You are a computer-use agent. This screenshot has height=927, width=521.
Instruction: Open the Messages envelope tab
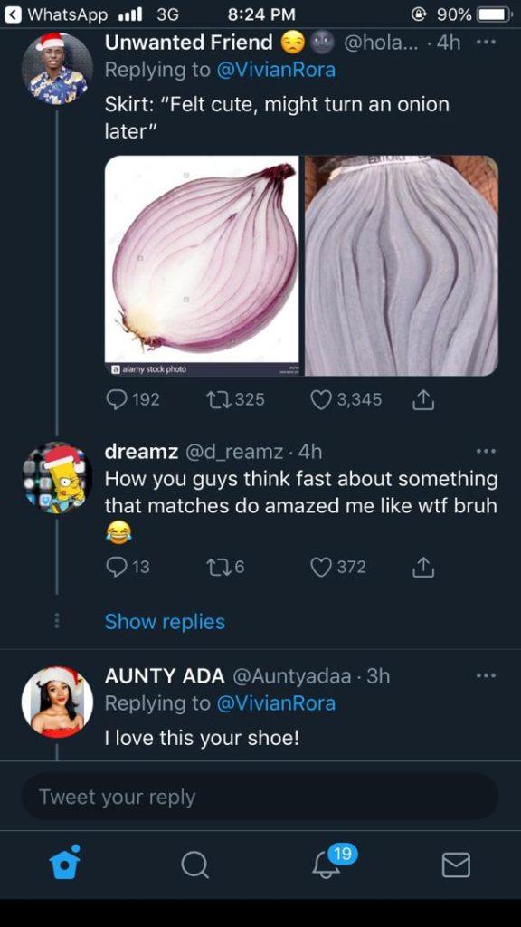(x=456, y=865)
